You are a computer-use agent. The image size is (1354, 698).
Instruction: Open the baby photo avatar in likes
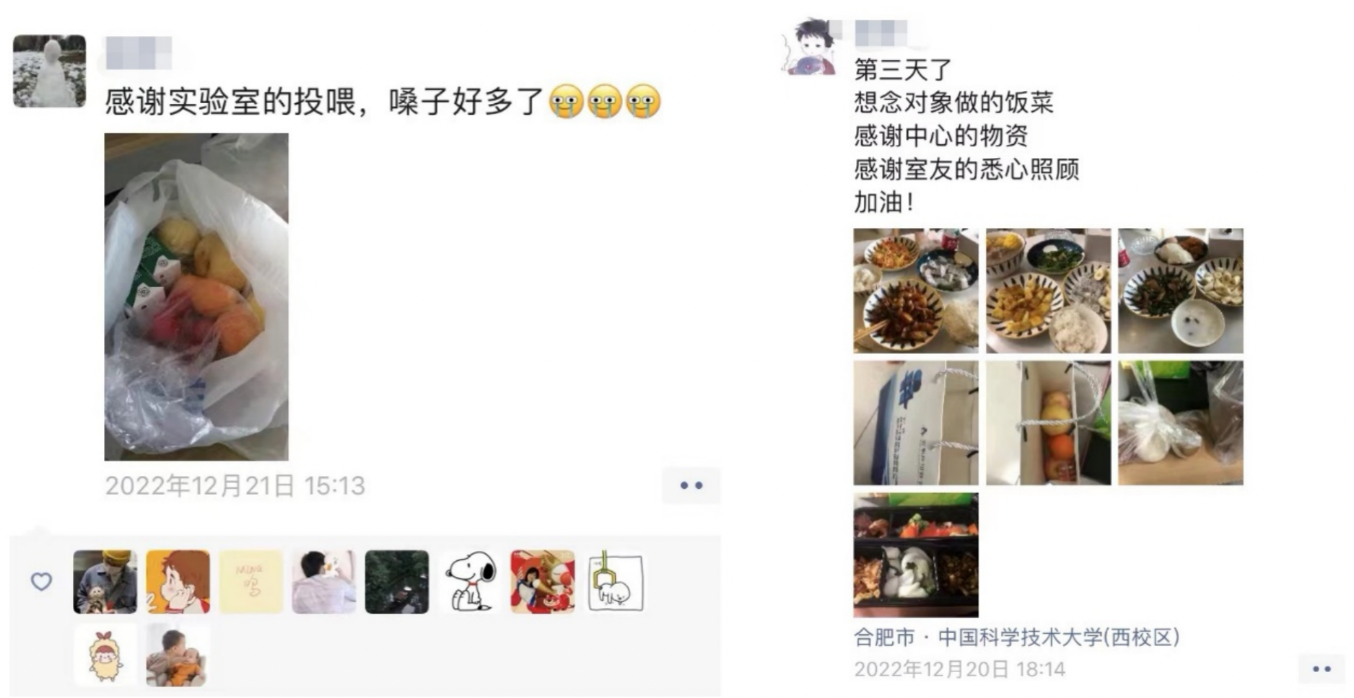pos(178,655)
